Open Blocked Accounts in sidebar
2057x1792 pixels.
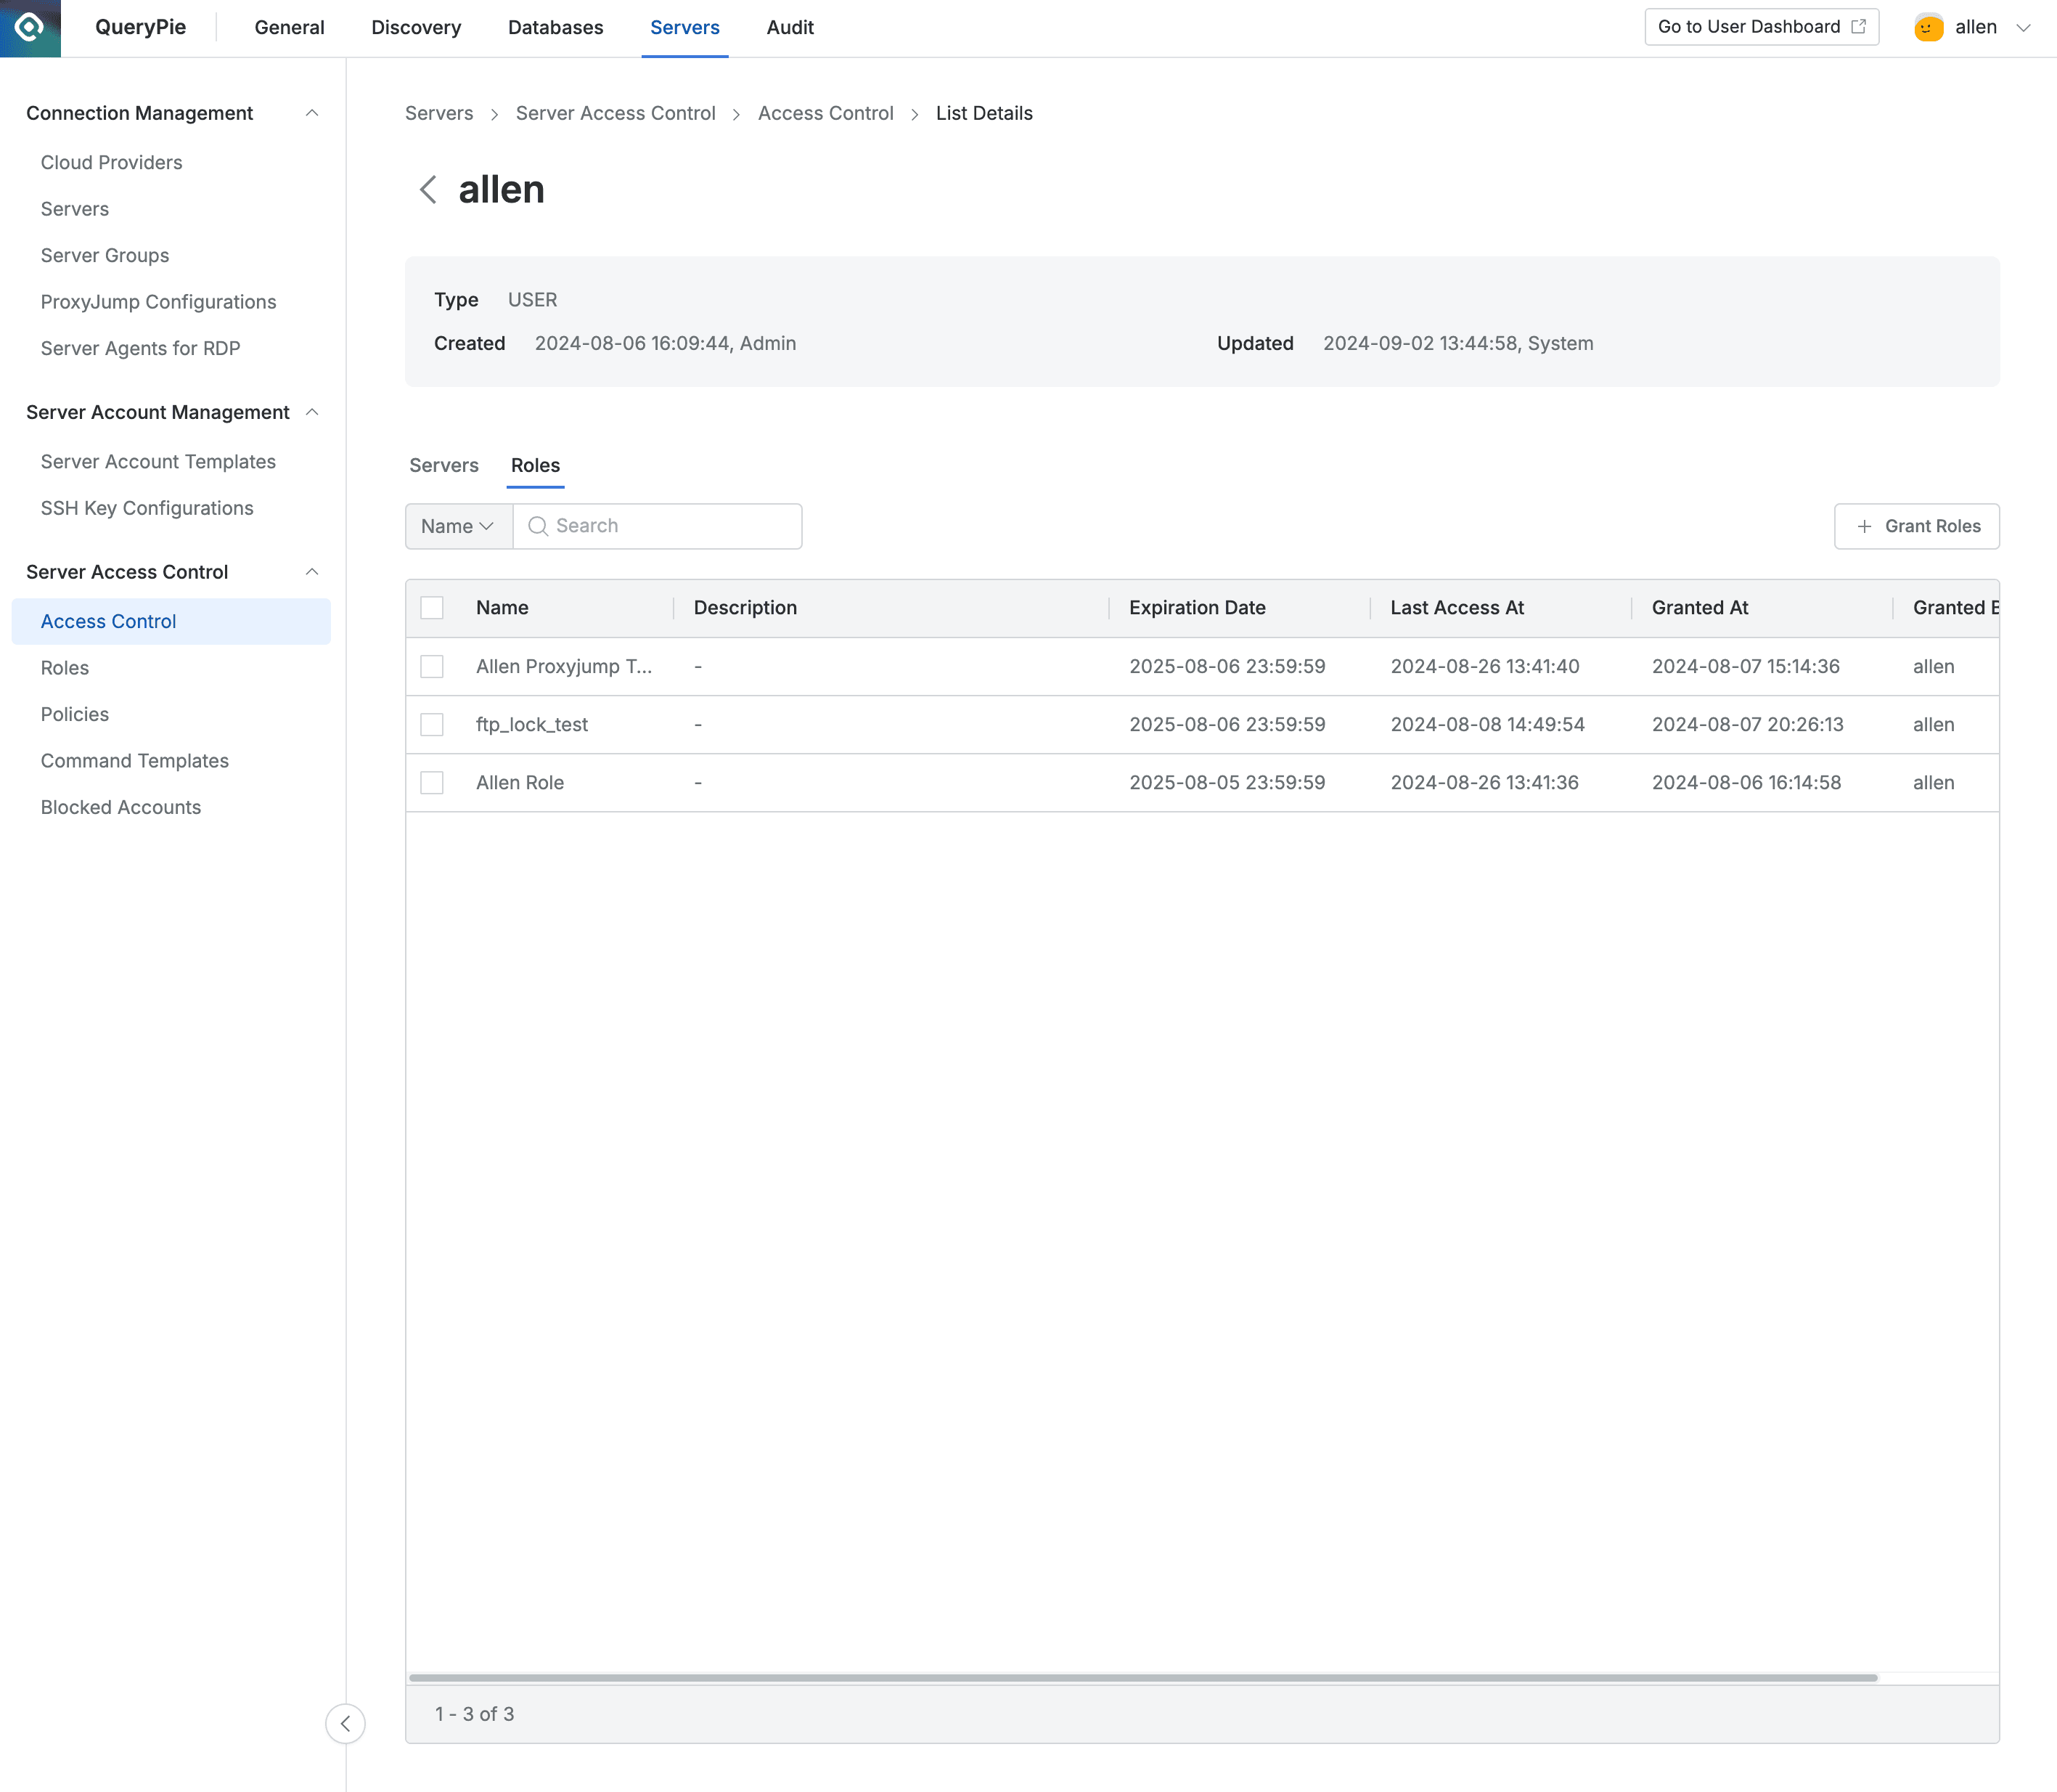(x=121, y=807)
